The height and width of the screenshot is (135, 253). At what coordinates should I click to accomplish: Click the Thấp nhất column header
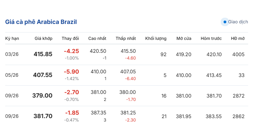tap(126, 38)
